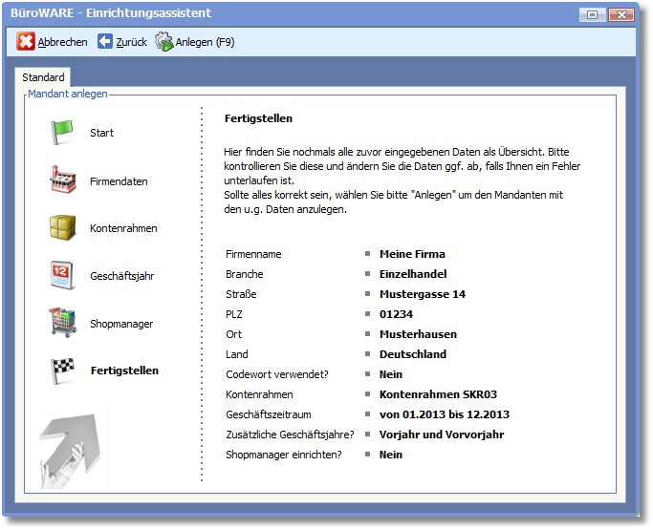
Task: Click the green flag Start icon
Action: point(62,133)
